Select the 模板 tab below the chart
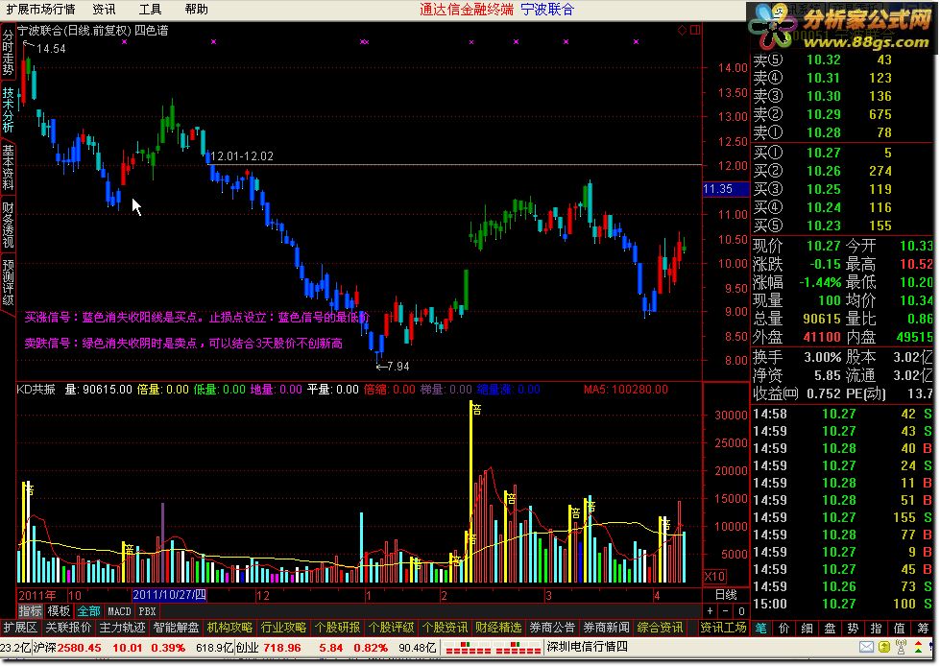 pyautogui.click(x=59, y=611)
